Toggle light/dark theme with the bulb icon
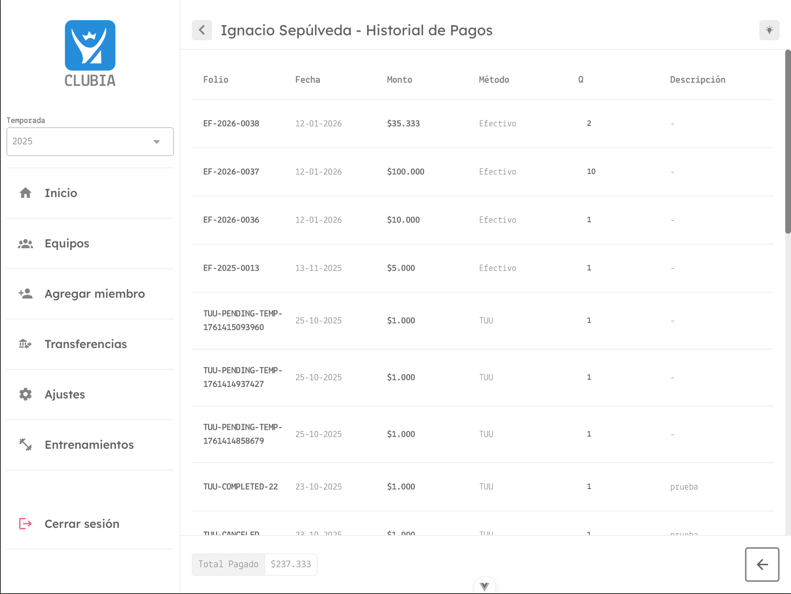This screenshot has width=791, height=594. click(769, 30)
